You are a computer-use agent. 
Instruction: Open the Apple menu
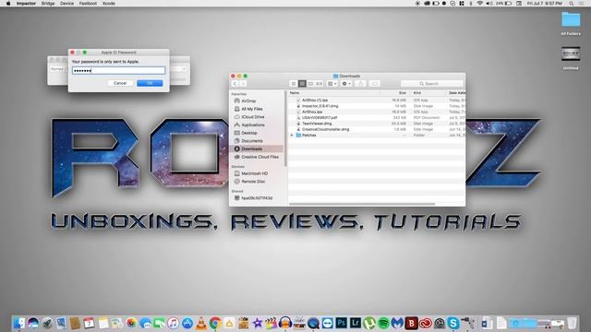[x=8, y=4]
